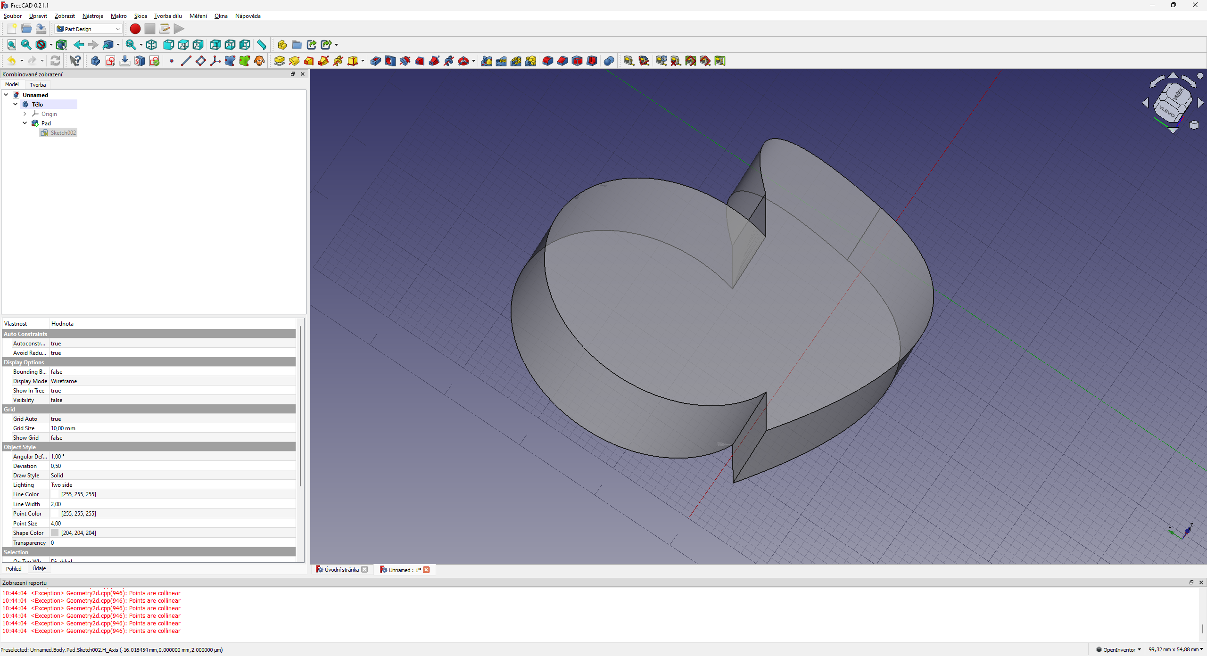Screen dimensions: 1207x656
Task: Open the Skica menu
Action: 140,16
